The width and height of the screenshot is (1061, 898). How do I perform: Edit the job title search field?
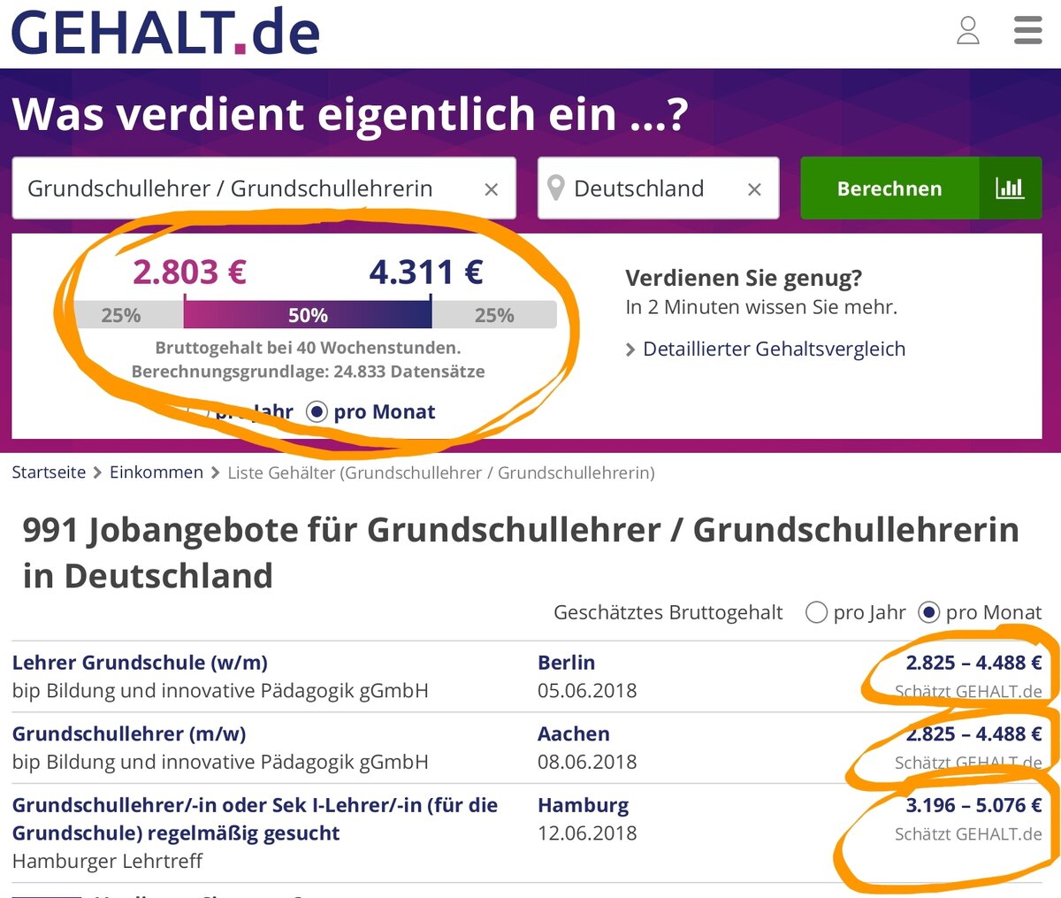[263, 188]
